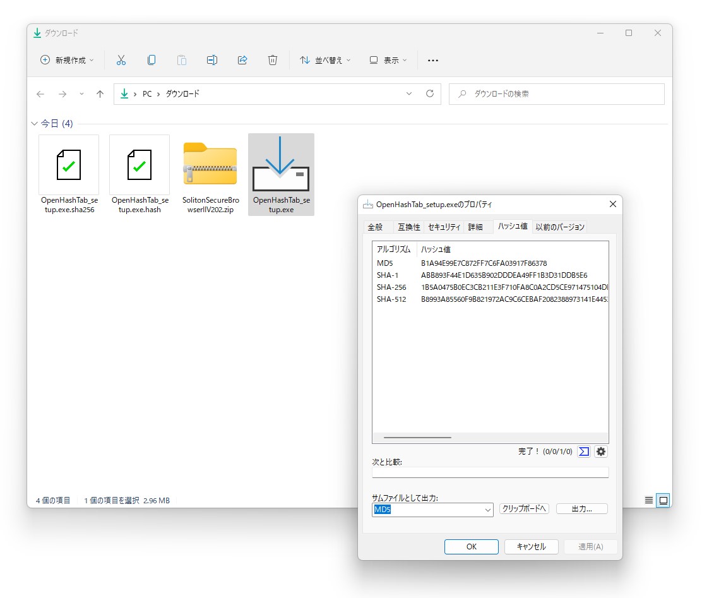The height and width of the screenshot is (598, 702).
Task: Copy hashes using クリップボードへ button
Action: [x=524, y=508]
